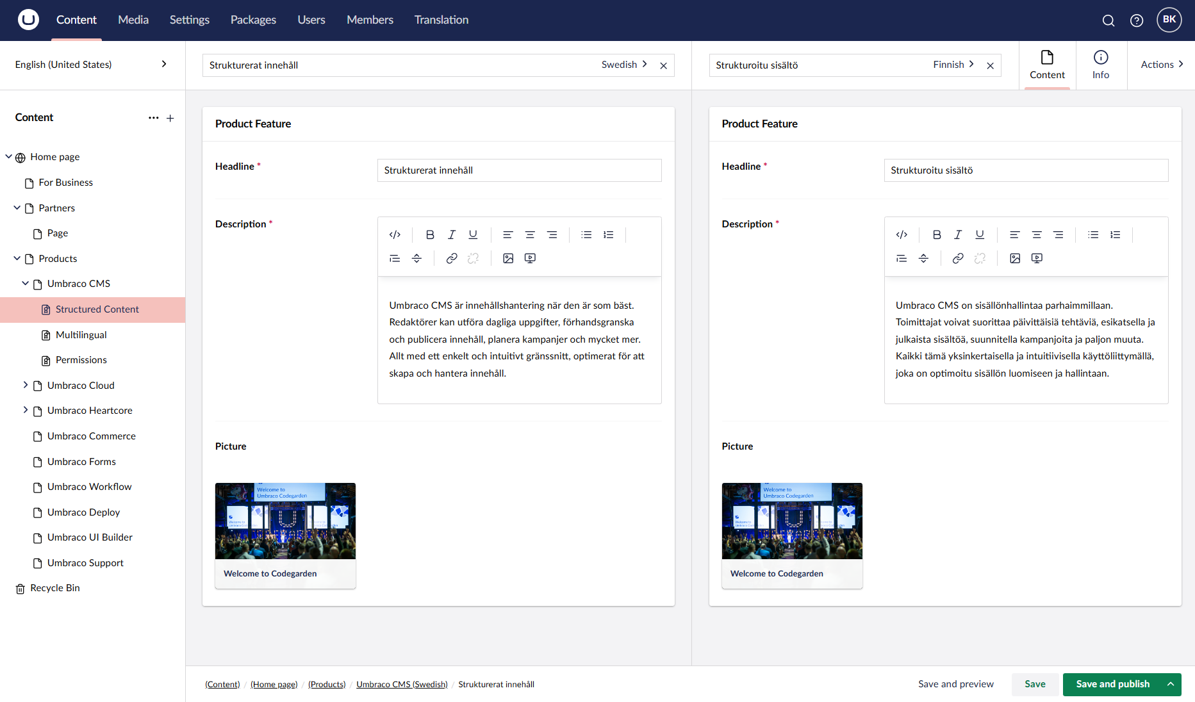Apply bold formatting in the Swedish description
The height and width of the screenshot is (702, 1195).
click(x=429, y=234)
